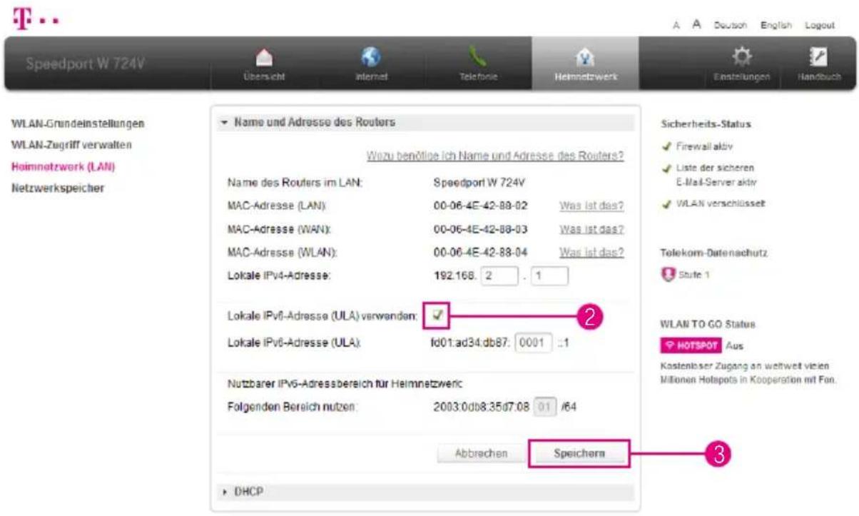This screenshot has width=859, height=516.
Task: Click the IPv6 prefix 2003:0db8:35d7:08 text
Action: pos(483,408)
